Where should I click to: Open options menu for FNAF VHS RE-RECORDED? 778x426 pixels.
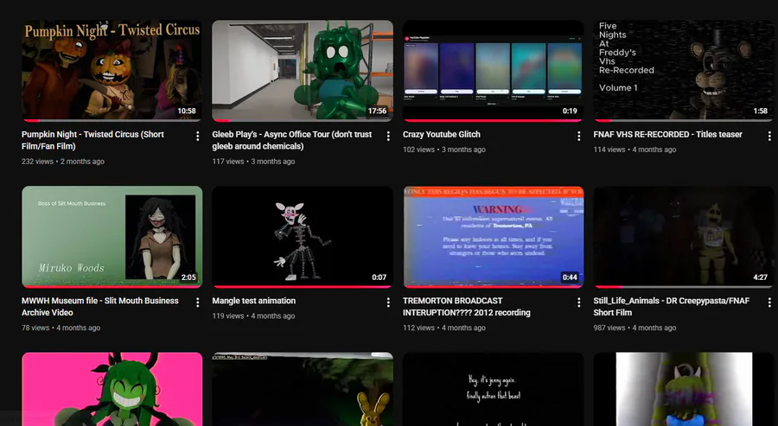pos(769,136)
